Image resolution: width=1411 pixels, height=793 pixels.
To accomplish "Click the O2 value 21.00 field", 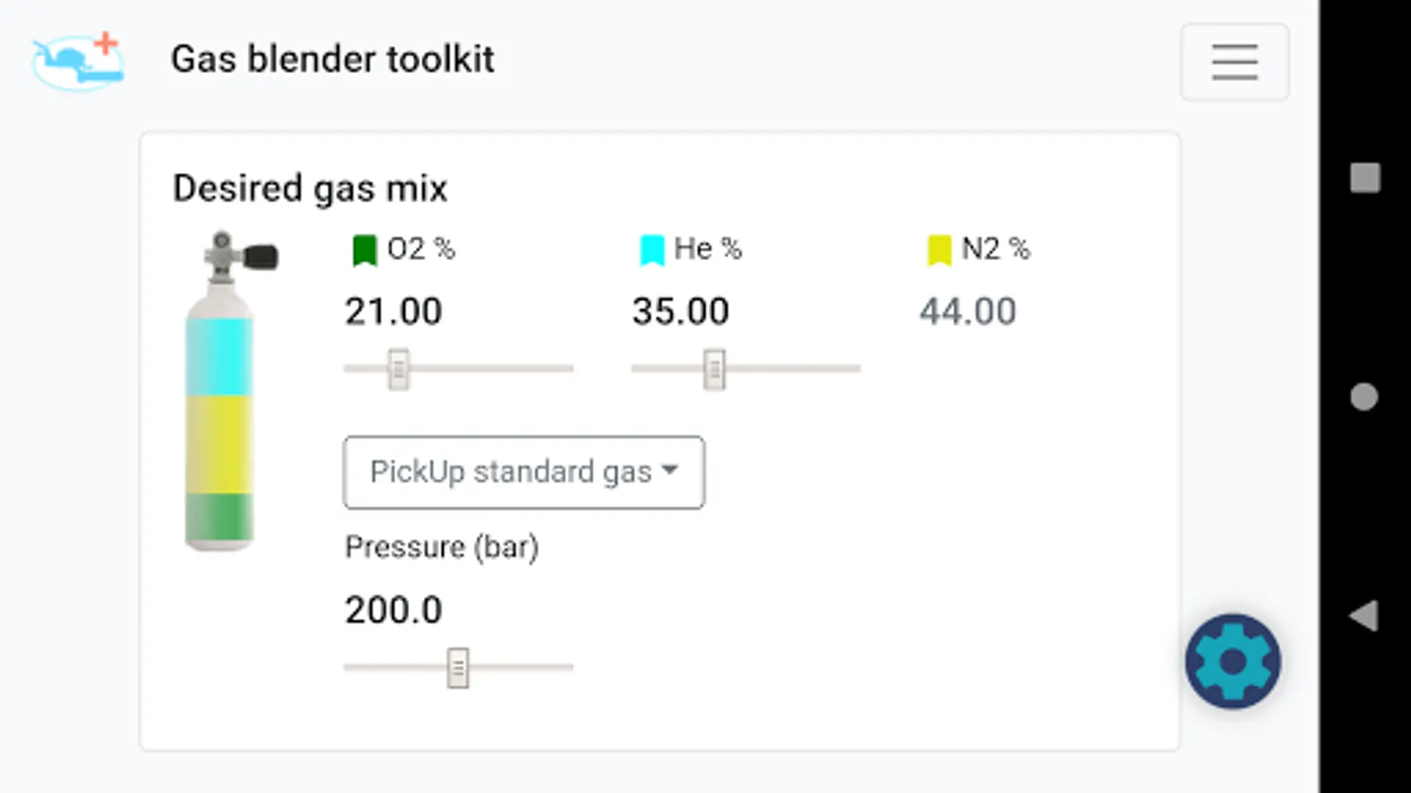I will coord(393,312).
